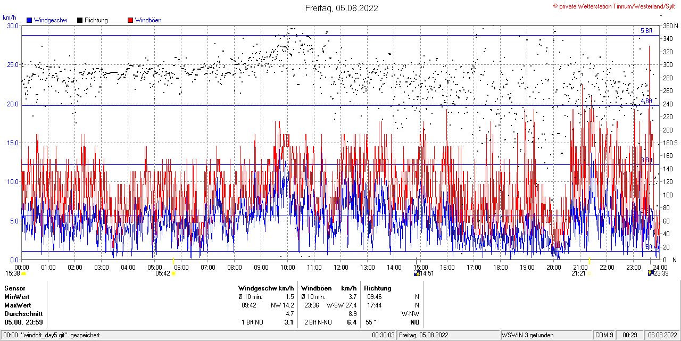Click the km/h axis unit label
Viewport: 681px width, 341px height.
click(x=10, y=18)
